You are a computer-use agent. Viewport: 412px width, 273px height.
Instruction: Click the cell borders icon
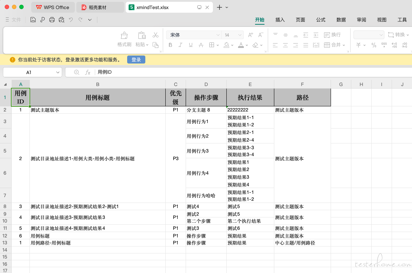pos(211,45)
